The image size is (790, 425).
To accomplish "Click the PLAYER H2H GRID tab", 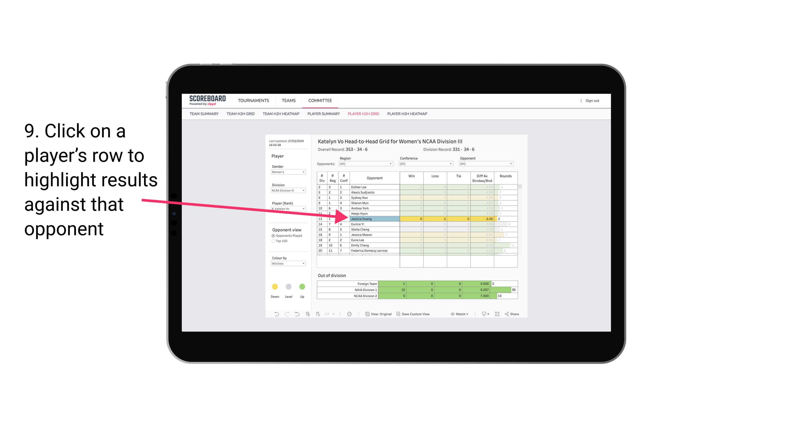I will coord(364,115).
